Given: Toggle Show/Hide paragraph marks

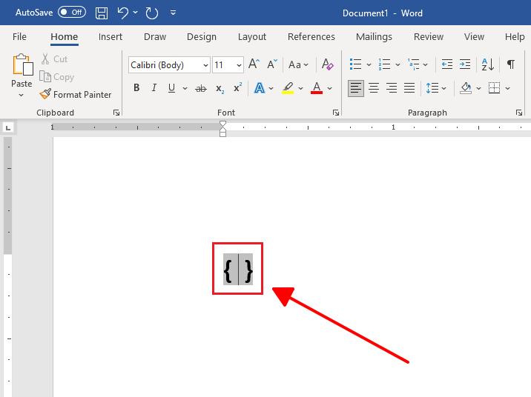Looking at the screenshot, I should click(x=511, y=64).
